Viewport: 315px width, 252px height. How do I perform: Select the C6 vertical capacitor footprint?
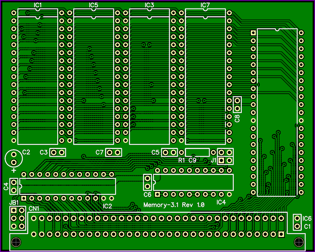click(x=147, y=182)
